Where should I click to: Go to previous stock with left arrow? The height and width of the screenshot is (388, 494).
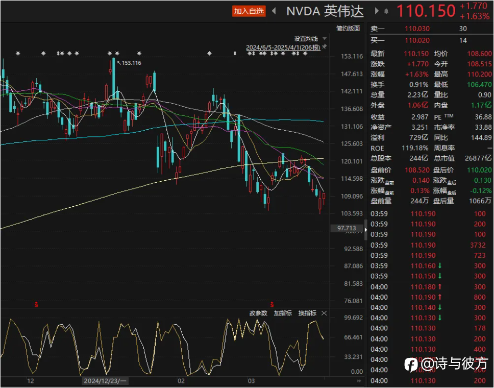coord(274,11)
